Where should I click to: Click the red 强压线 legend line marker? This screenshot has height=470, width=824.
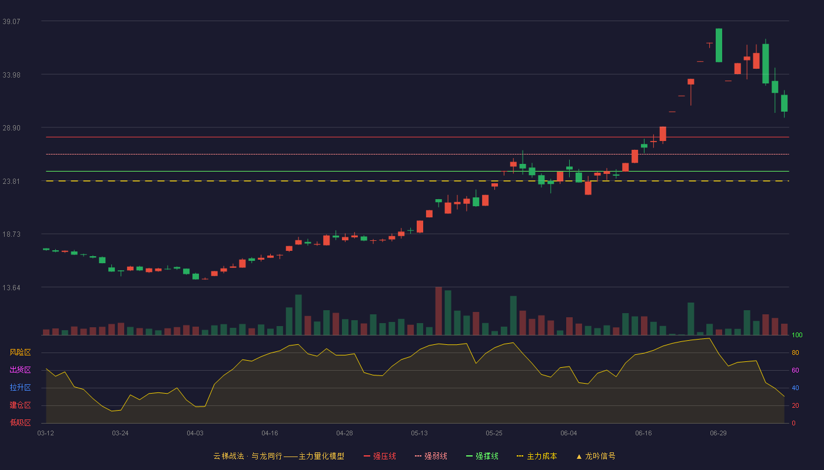367,456
